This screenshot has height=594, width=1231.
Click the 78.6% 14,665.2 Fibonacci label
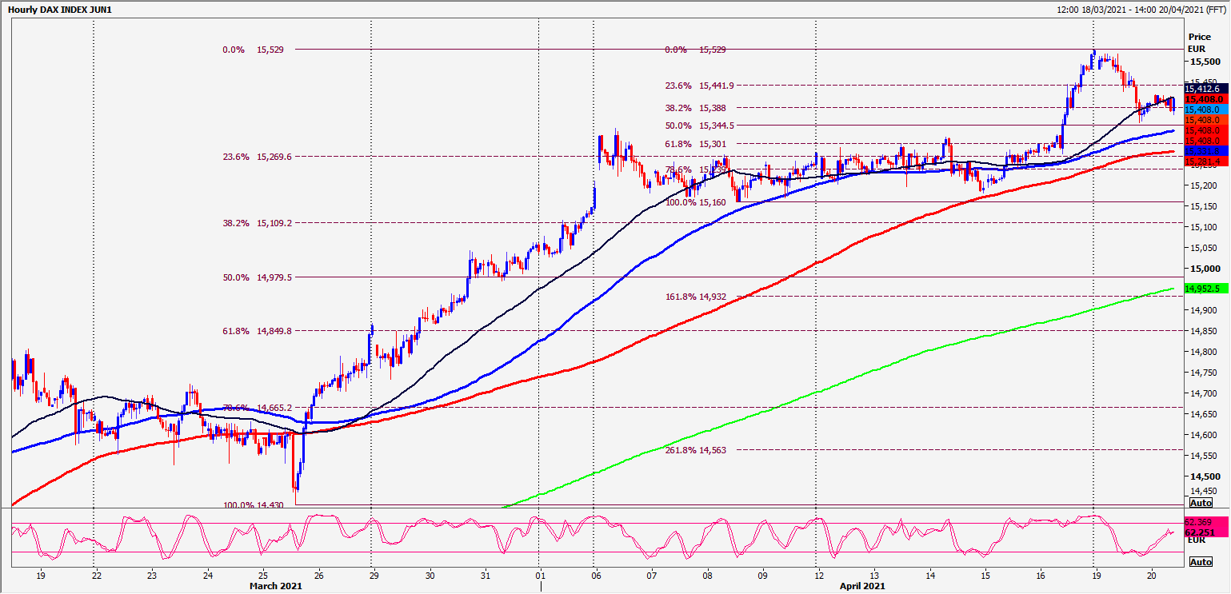256,408
